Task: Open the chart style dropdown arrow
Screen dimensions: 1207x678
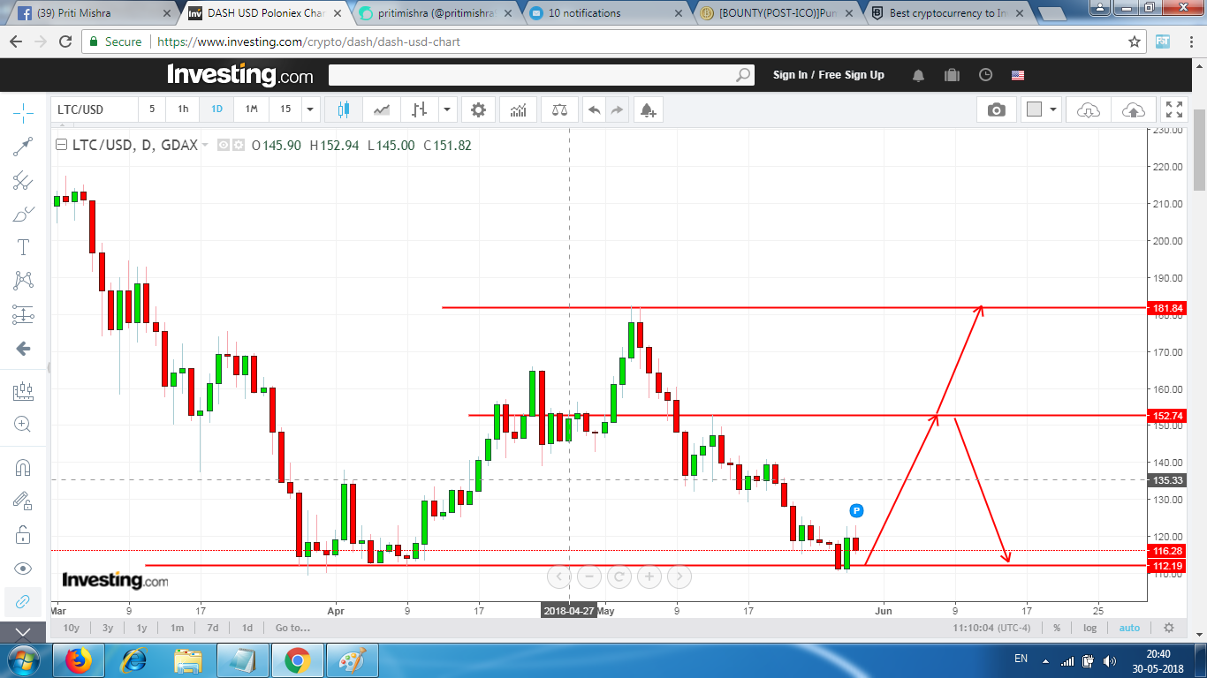Action: [447, 109]
